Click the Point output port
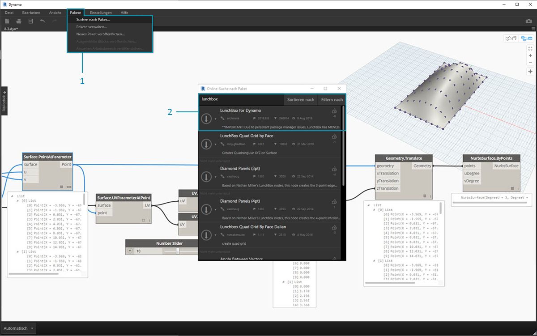Image resolution: width=537 pixels, height=336 pixels. 66,165
